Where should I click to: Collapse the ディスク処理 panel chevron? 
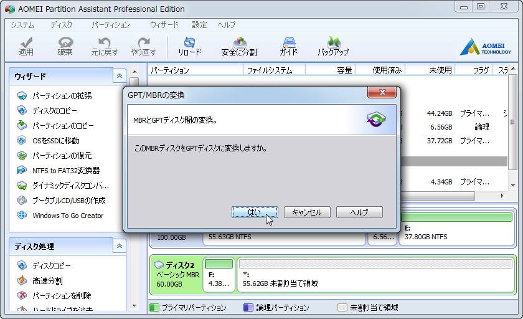pyautogui.click(x=120, y=246)
